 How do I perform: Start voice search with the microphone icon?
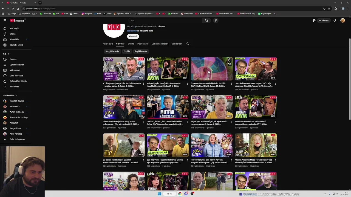tap(216, 20)
